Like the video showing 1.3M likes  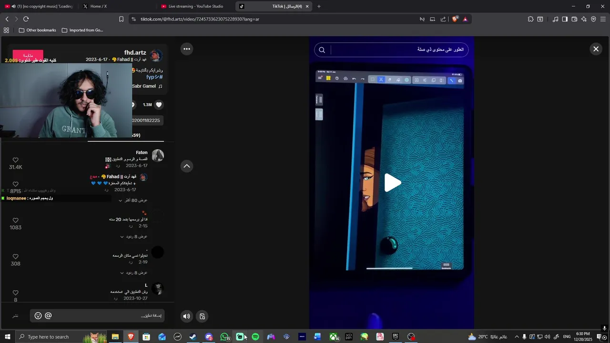159,105
